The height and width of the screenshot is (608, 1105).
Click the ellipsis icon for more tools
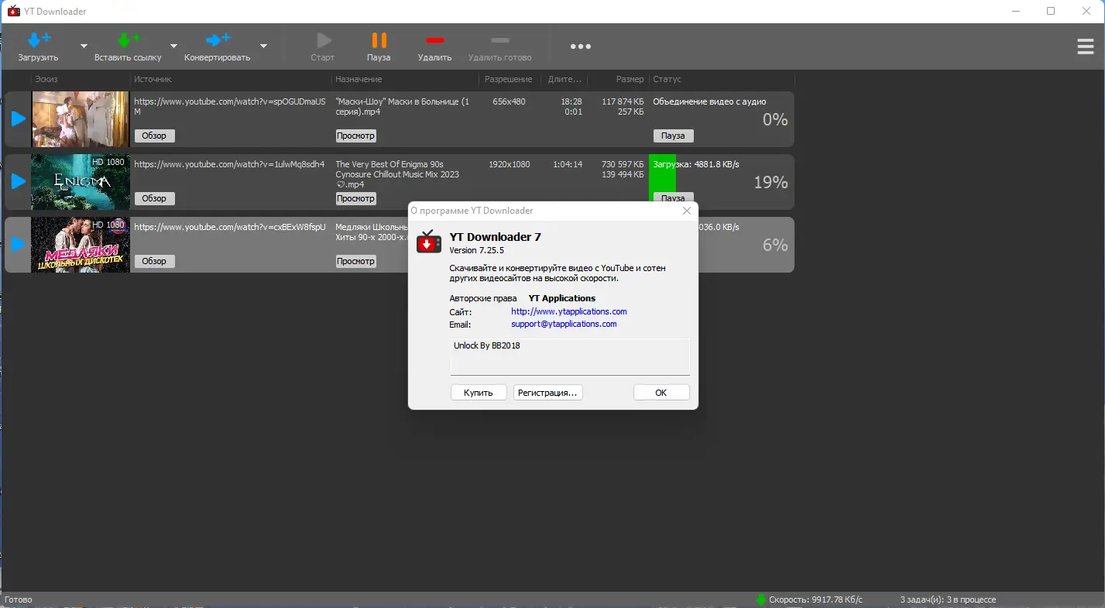tap(580, 46)
